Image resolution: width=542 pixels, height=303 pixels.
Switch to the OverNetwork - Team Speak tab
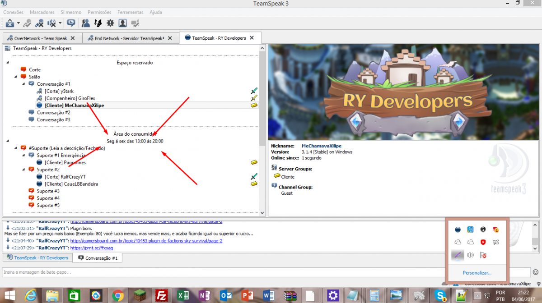[x=41, y=38]
